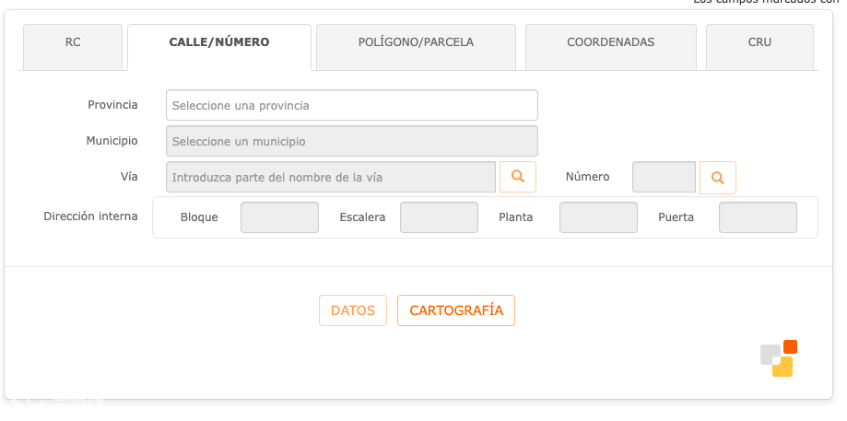The image size is (847, 421).
Task: Click the Dirección interna label
Action: (90, 216)
